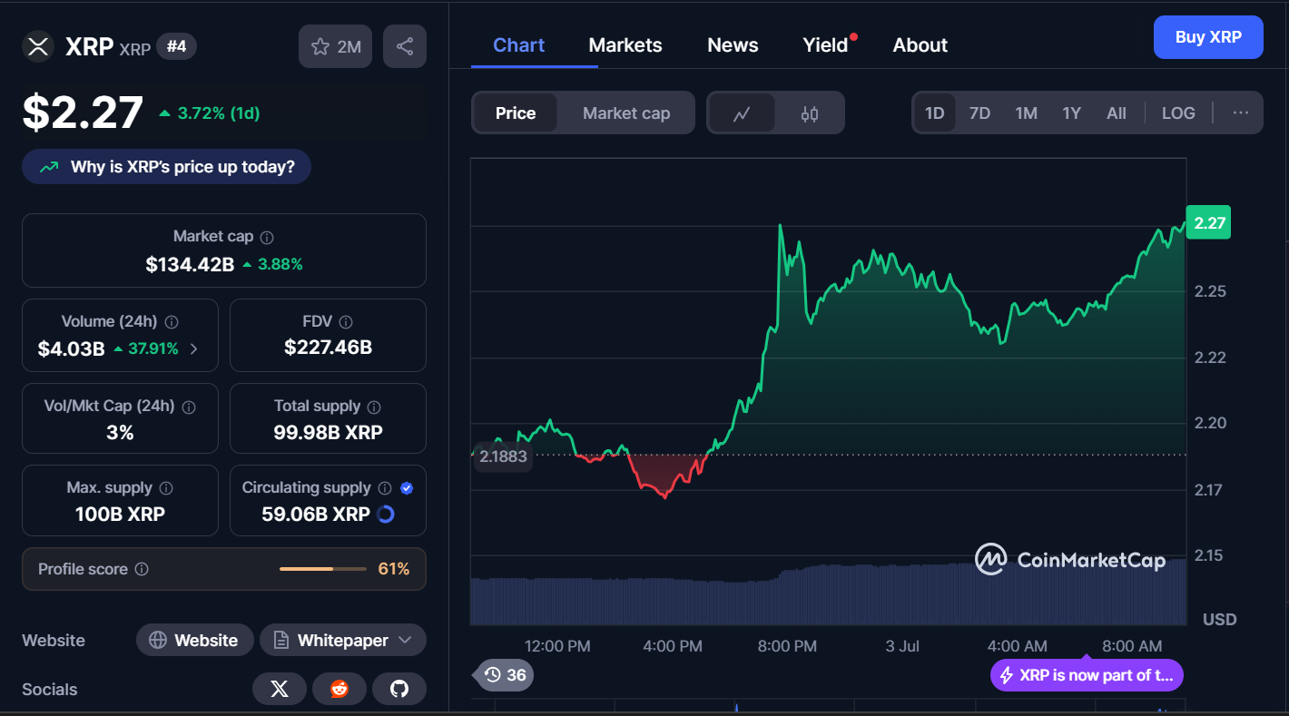Click the current price label 2.27 on axis
The height and width of the screenshot is (716, 1289).
tap(1209, 223)
